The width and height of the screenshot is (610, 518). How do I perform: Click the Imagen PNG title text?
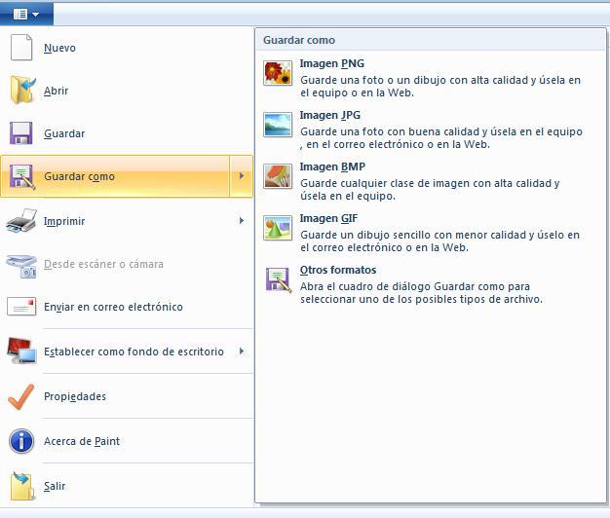[331, 63]
